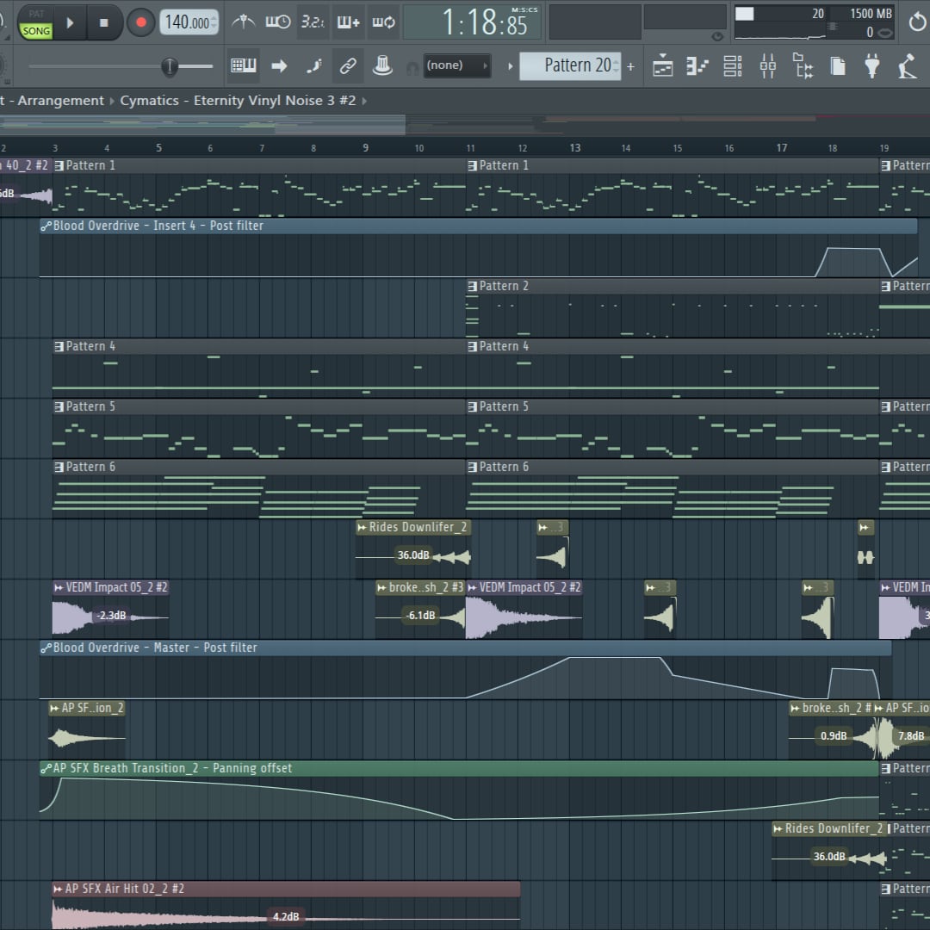Image resolution: width=930 pixels, height=930 pixels.
Task: Open the (none) snap dropdown
Action: pyautogui.click(x=457, y=65)
